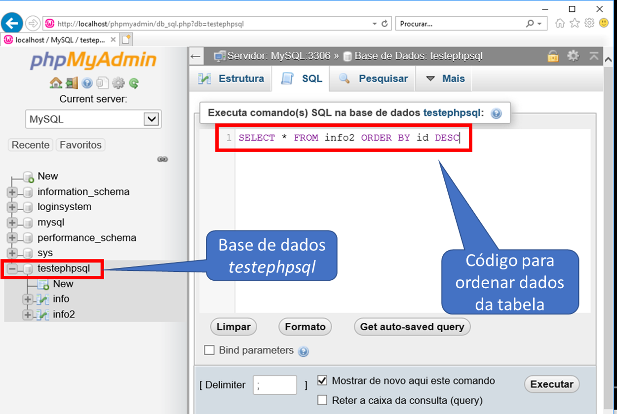Open the browser Home icon
617x414 pixels.
tap(560, 23)
